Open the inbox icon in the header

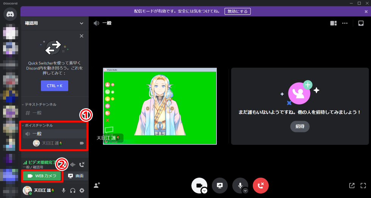(361, 23)
